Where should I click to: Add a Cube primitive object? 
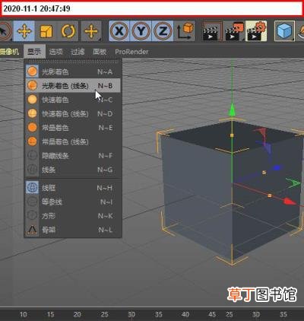[284, 31]
